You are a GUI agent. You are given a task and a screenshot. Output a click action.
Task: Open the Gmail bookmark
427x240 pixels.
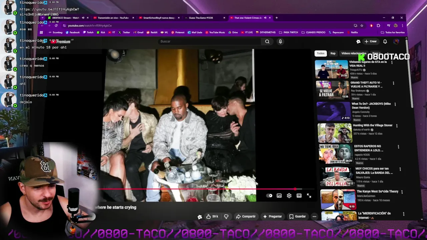click(138, 32)
